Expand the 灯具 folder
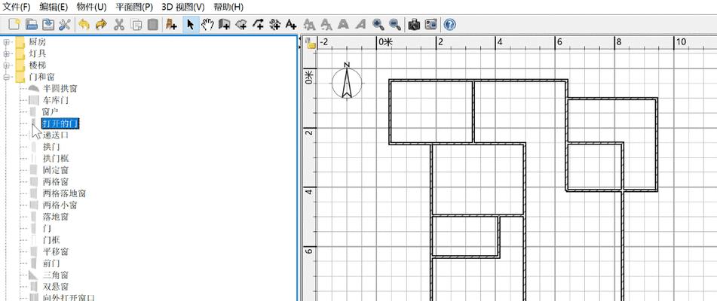The image size is (717, 301). coord(6,54)
